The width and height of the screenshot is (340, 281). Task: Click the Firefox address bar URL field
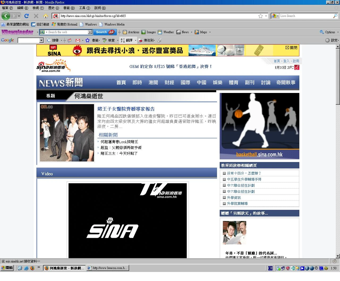pyautogui.click(x=158, y=16)
